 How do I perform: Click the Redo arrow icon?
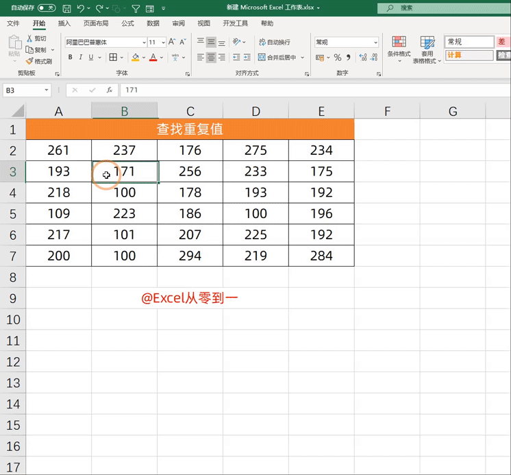point(99,8)
